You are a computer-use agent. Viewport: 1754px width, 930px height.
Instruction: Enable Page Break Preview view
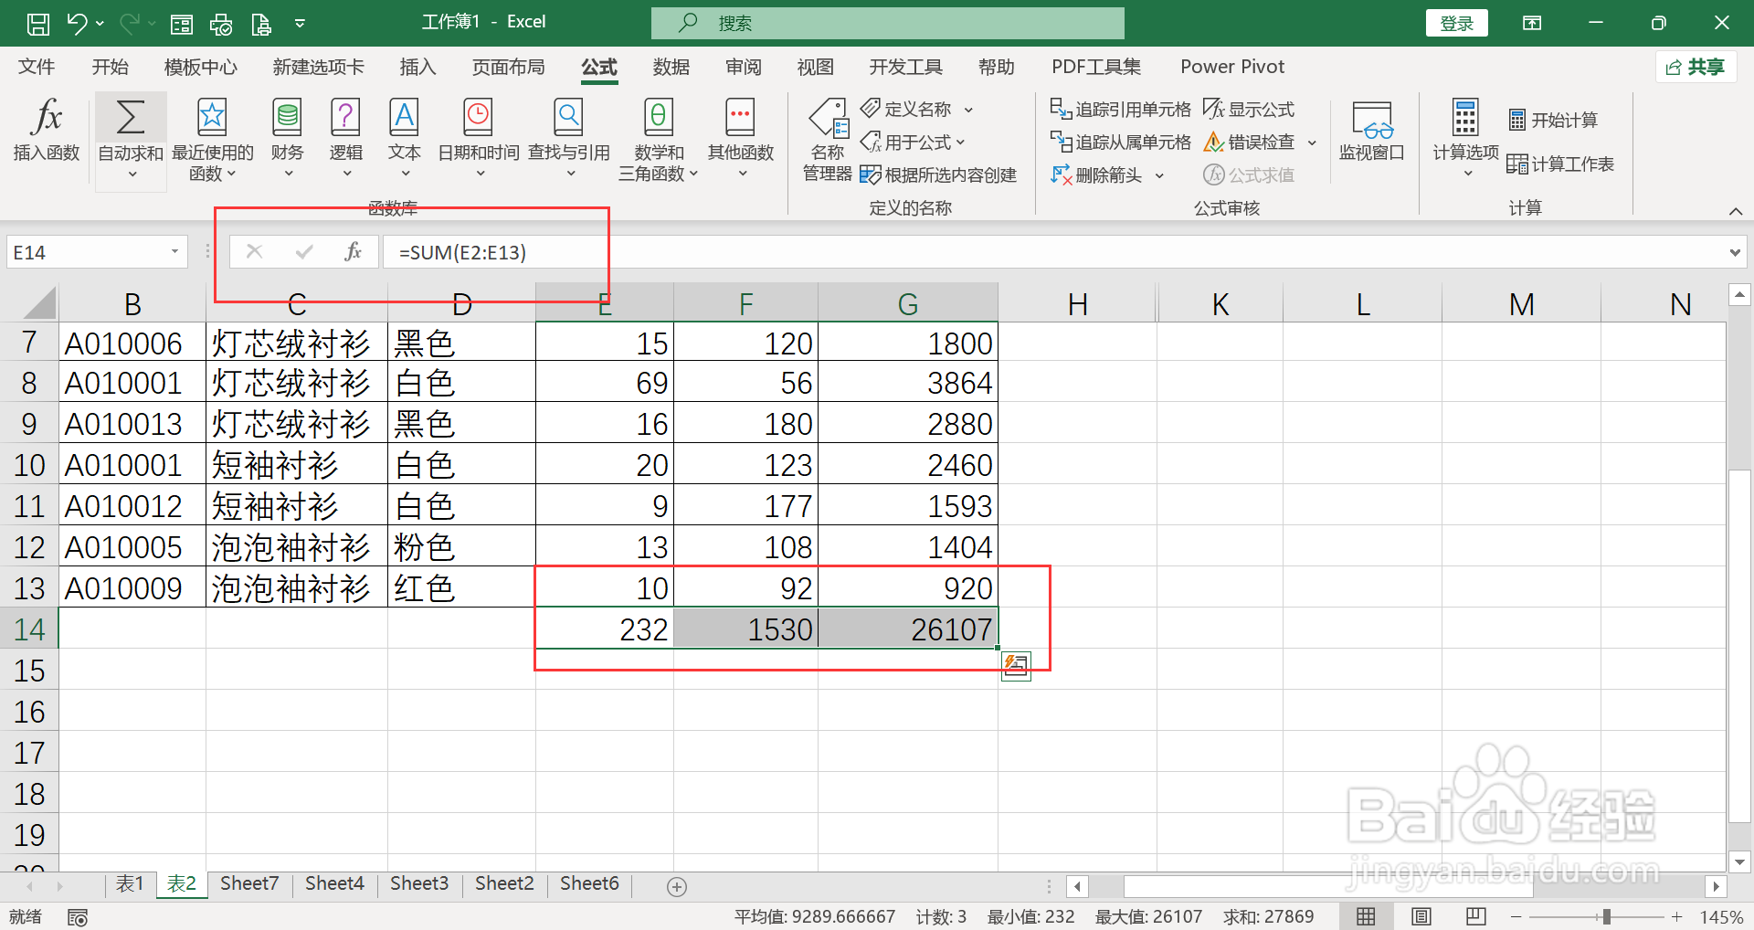(x=1474, y=916)
